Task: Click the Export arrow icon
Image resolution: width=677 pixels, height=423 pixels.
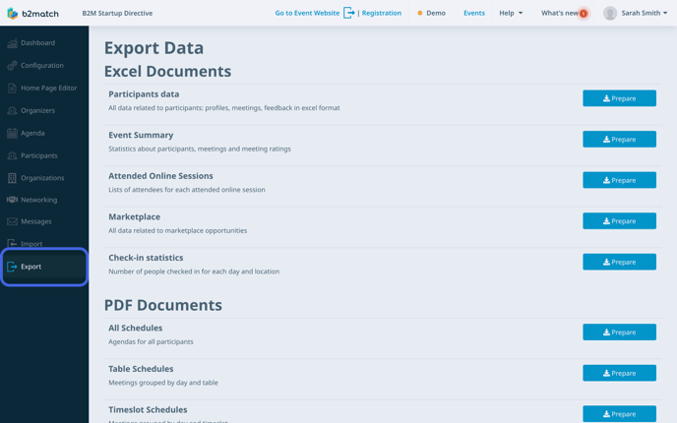Action: tap(12, 267)
